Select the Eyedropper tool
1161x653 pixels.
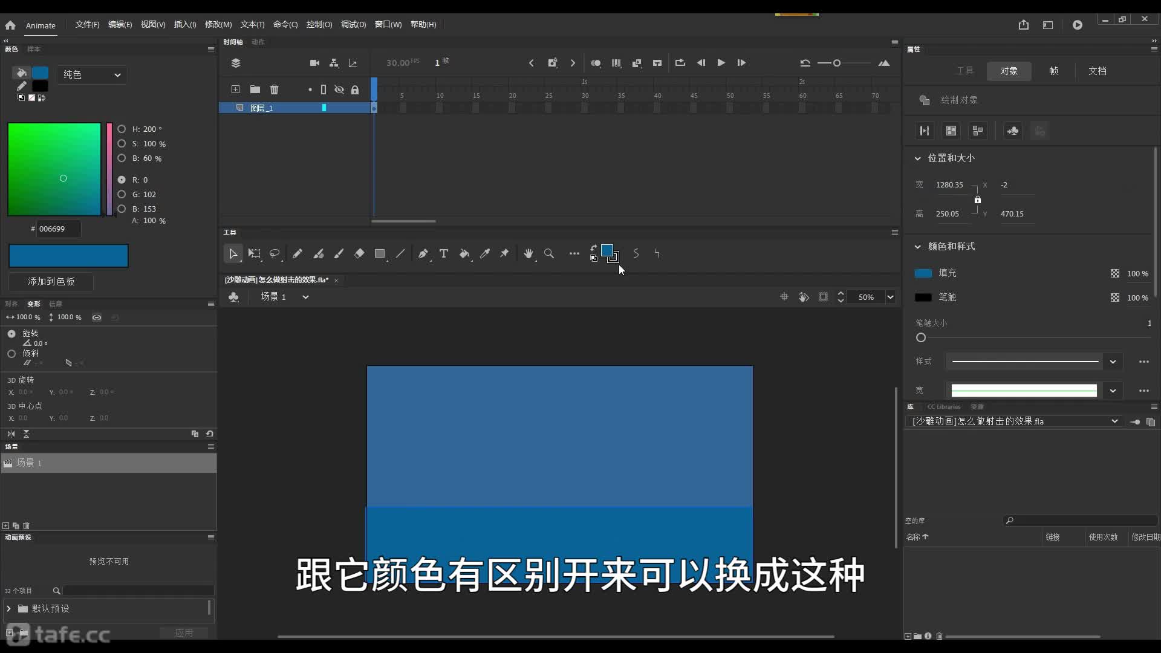tap(485, 254)
